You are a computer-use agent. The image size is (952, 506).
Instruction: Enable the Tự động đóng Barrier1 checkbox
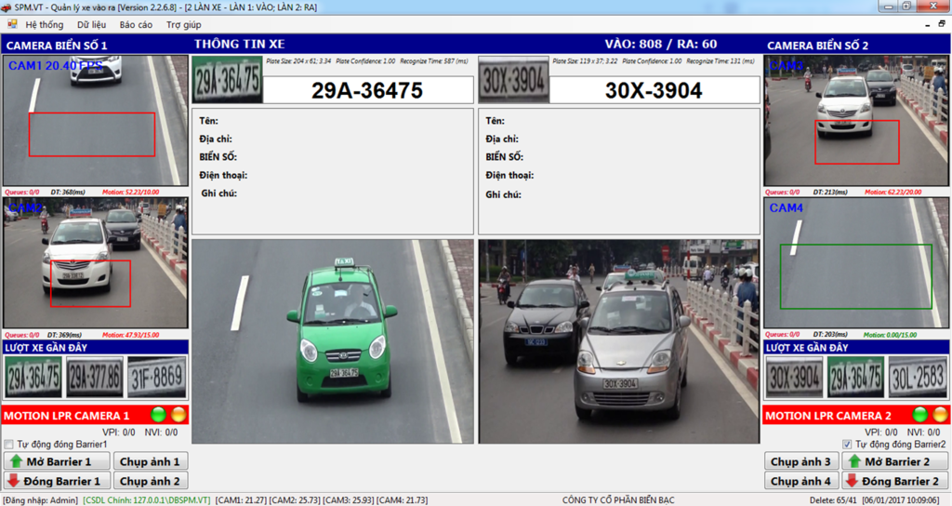(x=9, y=445)
